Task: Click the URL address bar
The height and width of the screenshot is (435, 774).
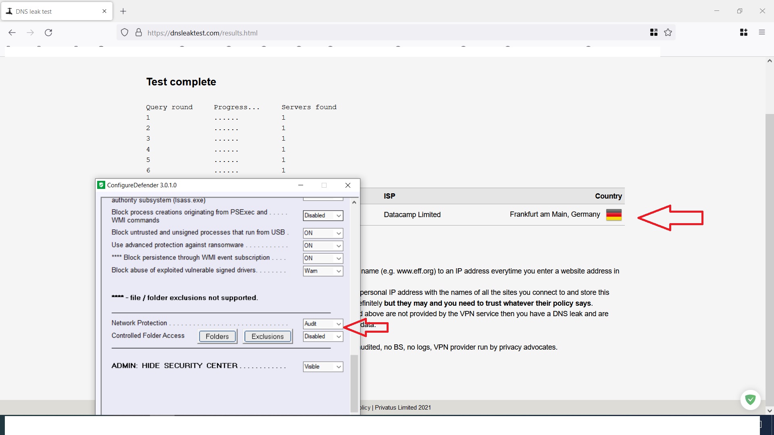Action: point(363,33)
